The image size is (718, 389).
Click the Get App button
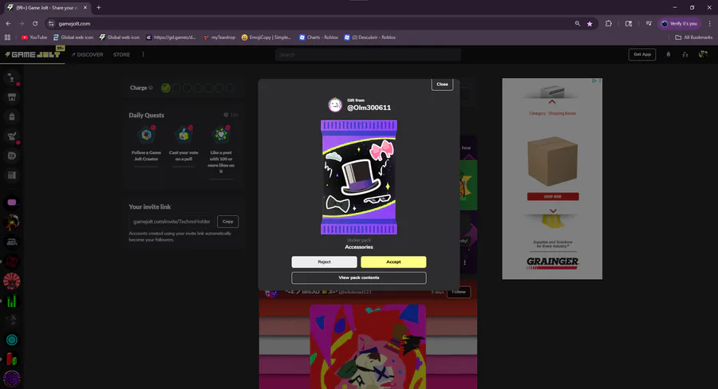(x=642, y=54)
